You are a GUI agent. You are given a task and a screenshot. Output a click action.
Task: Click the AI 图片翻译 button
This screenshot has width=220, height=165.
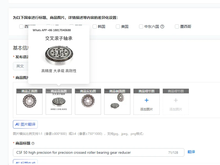[25, 124]
